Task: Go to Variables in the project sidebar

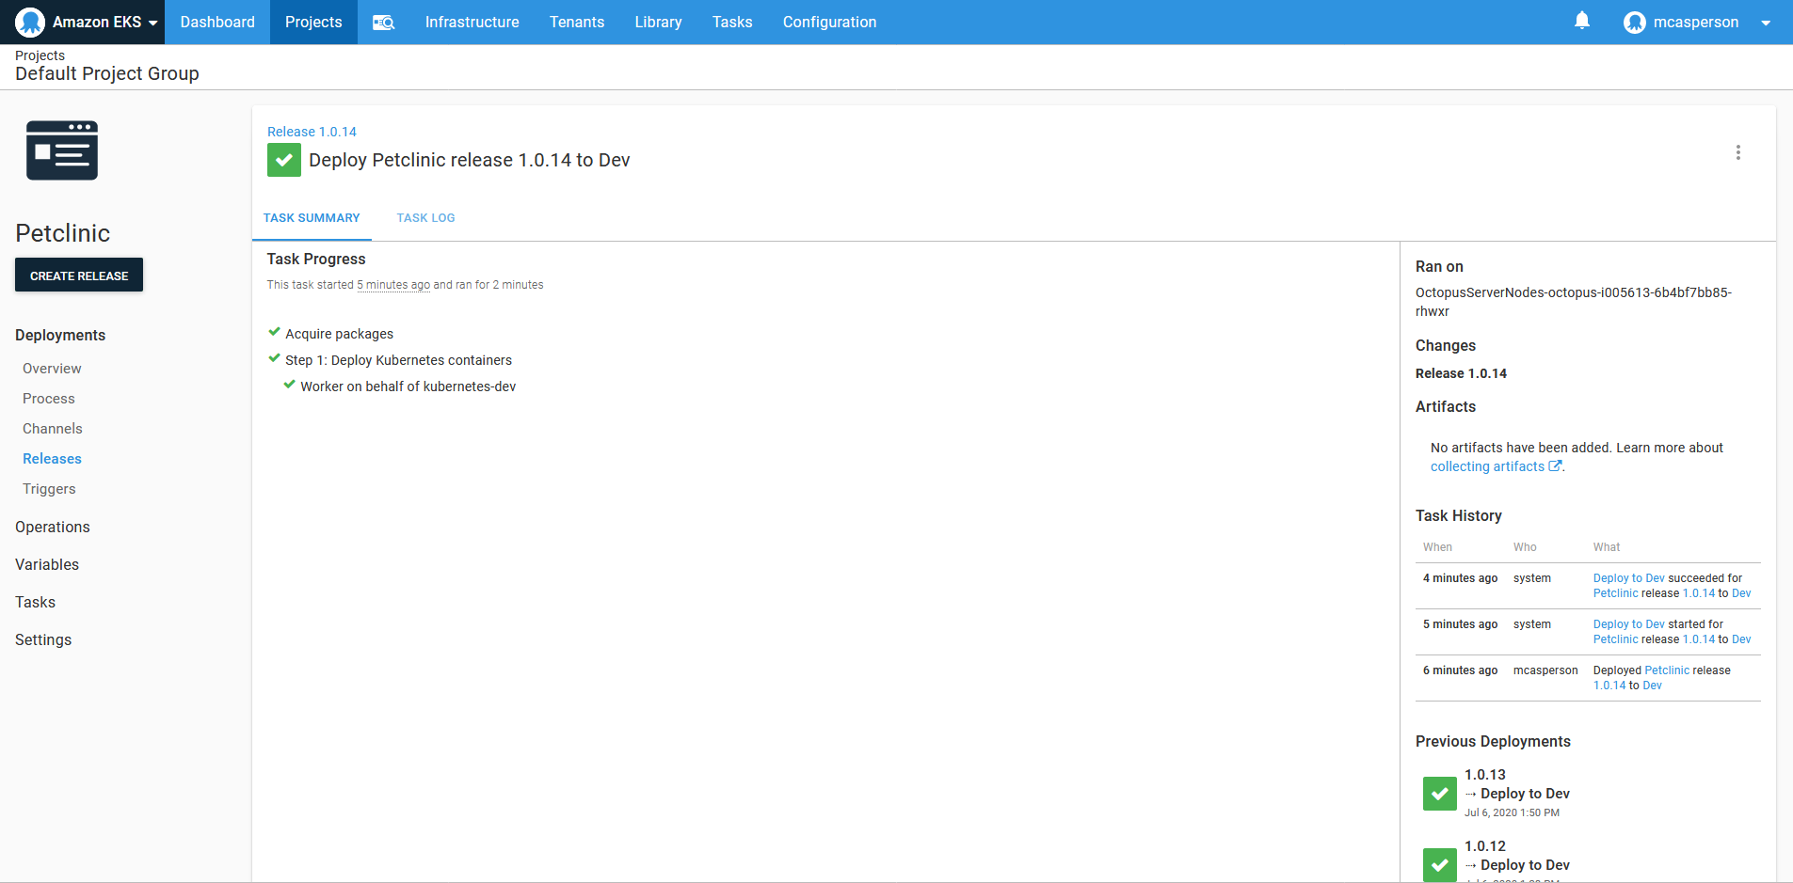Action: [47, 564]
